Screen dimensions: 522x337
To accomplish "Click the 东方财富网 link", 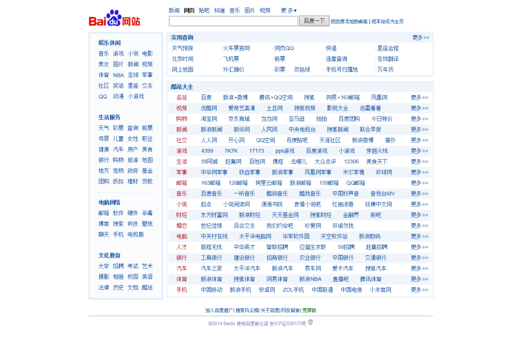I will [214, 215].
